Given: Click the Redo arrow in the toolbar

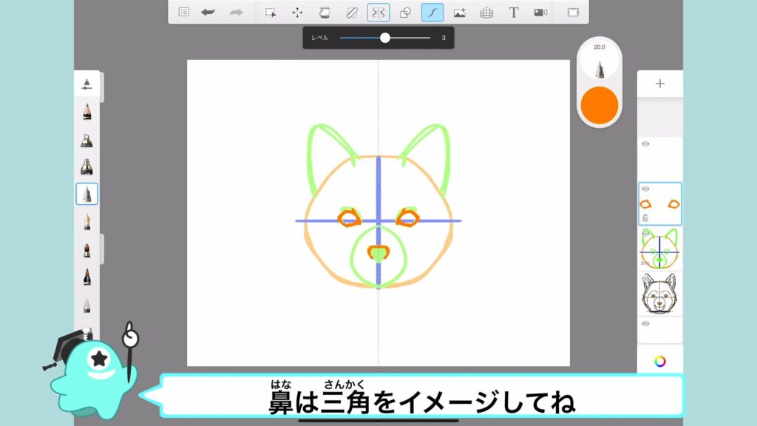Looking at the screenshot, I should [236, 13].
